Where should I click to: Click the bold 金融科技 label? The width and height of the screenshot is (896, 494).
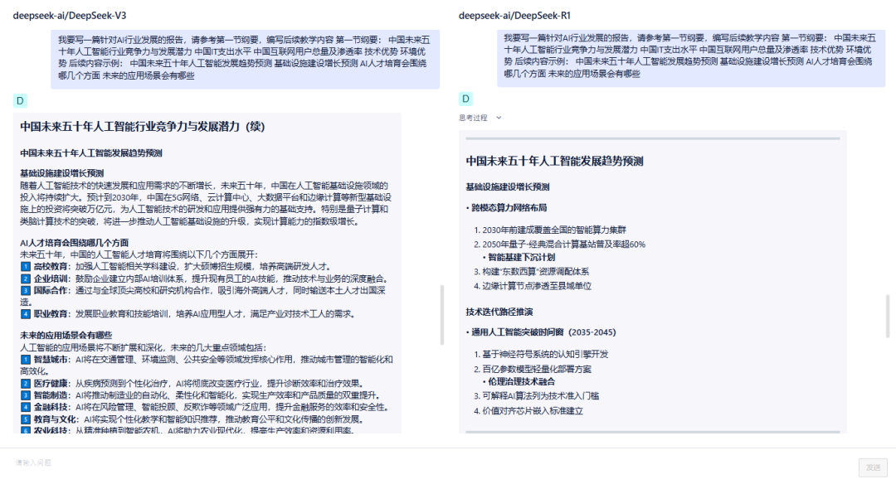[x=51, y=407]
